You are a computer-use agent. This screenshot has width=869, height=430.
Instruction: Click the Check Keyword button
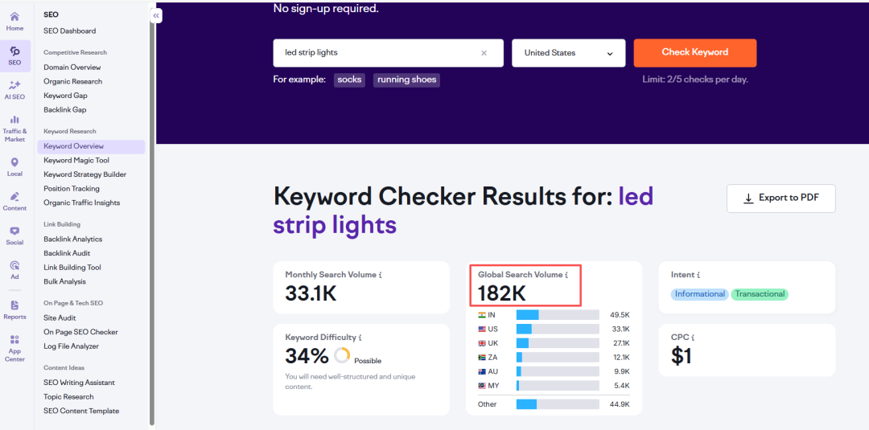(695, 52)
